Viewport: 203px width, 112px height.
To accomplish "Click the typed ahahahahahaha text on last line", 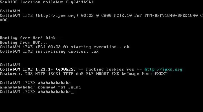I will tap(54, 92).
